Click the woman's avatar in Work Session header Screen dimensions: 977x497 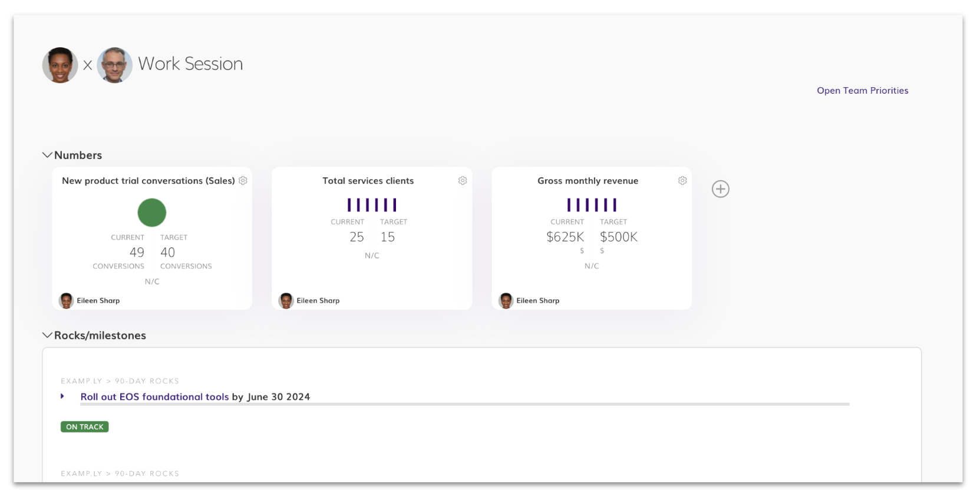click(x=60, y=65)
